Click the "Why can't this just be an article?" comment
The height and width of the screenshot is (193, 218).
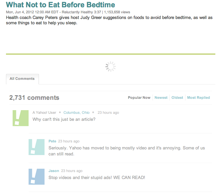click(x=64, y=119)
